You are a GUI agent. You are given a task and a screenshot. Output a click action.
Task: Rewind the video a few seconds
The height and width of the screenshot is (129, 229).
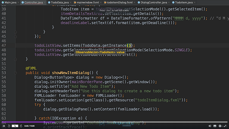(9, 126)
